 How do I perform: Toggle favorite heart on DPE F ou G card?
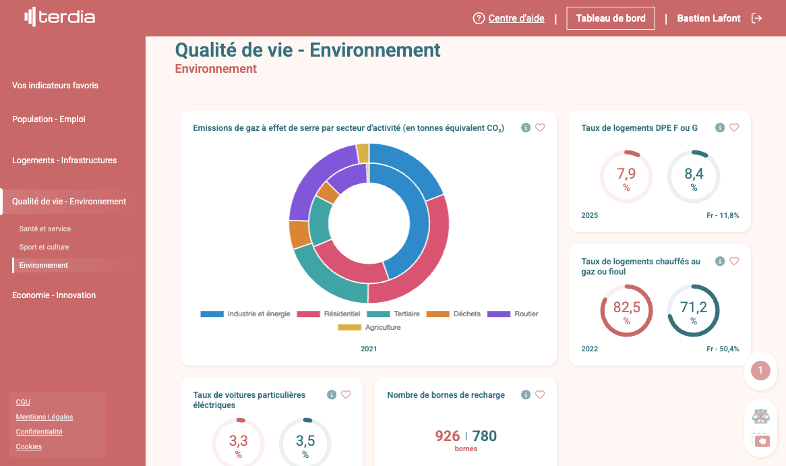(734, 127)
